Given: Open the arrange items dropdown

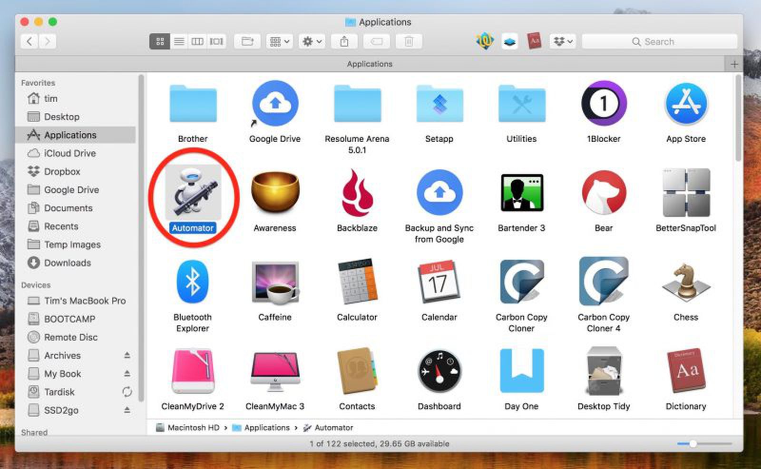Looking at the screenshot, I should coord(279,42).
